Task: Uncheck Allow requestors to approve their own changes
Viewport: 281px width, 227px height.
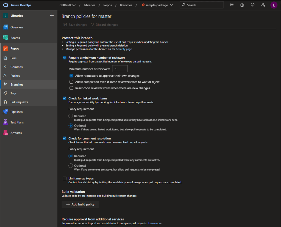Action: (x=71, y=75)
